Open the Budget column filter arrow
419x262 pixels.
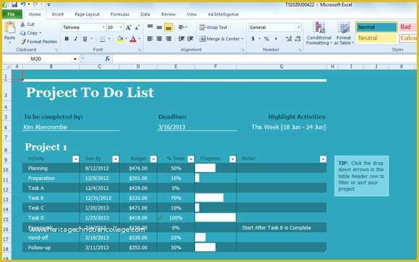(x=153, y=159)
